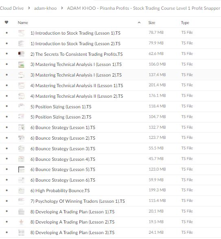This screenshot has height=239, width=221.
Task: Click thumbnail of Introduction to Stock Trading (Lesson 1)
Action: (21, 33)
